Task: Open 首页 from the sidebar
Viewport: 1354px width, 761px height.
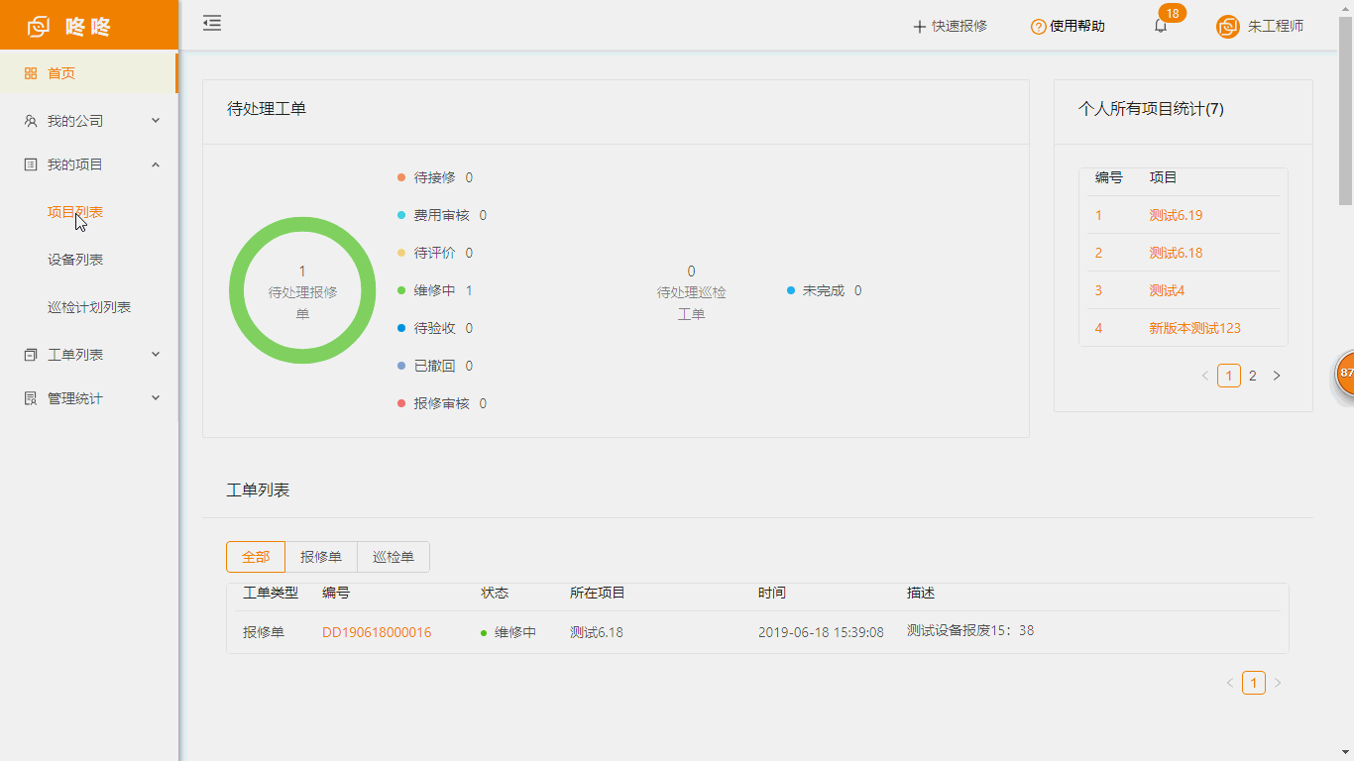Action: coord(61,73)
